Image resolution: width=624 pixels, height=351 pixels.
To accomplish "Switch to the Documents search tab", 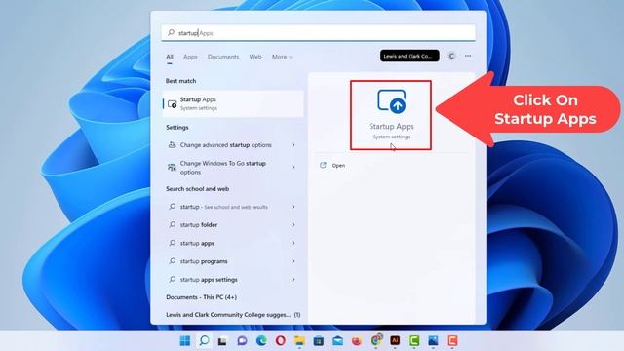I will click(223, 57).
